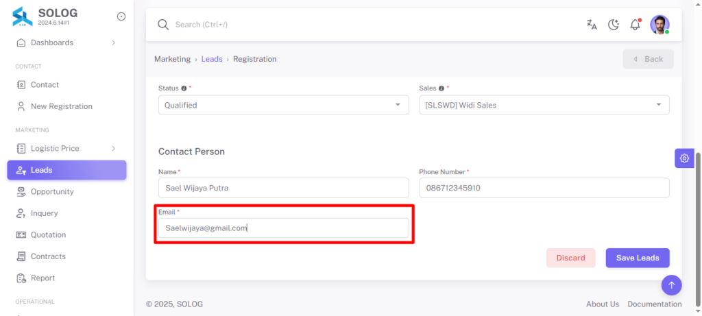Viewport: 702px width, 316px height.
Task: Click the purple settings gear icon
Action: pos(684,158)
